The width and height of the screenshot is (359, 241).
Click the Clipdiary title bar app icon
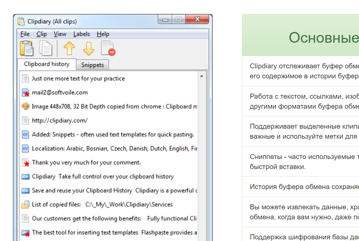[21, 21]
